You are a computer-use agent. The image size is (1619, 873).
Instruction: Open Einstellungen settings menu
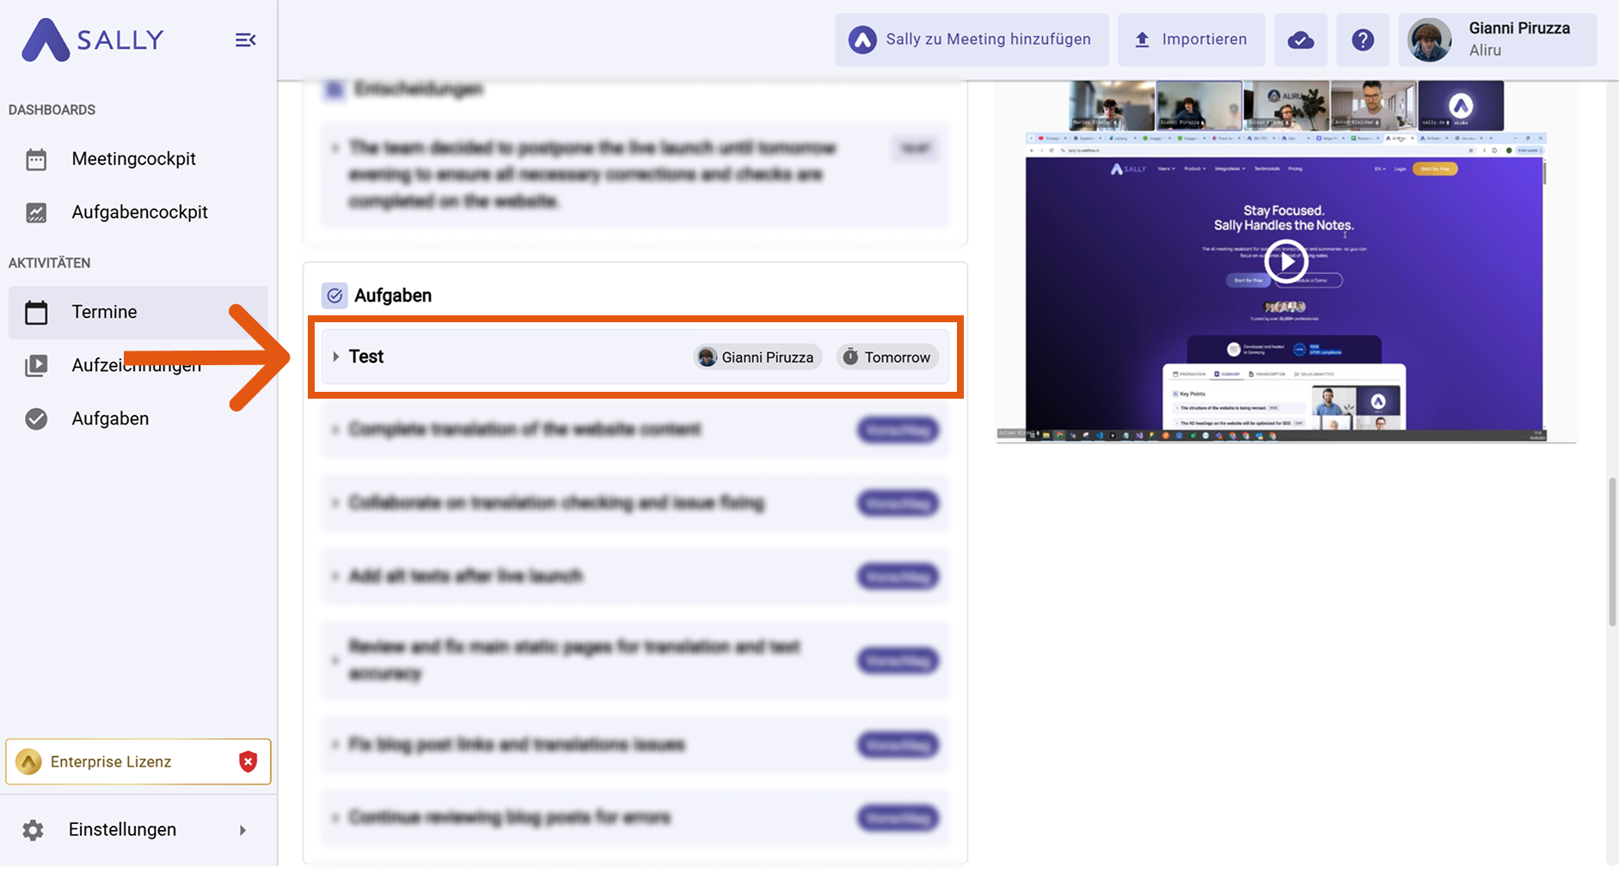coord(138,829)
